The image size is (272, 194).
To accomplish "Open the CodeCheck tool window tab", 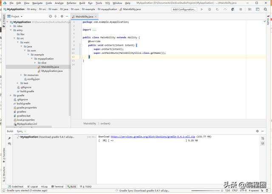I will coord(16,186).
